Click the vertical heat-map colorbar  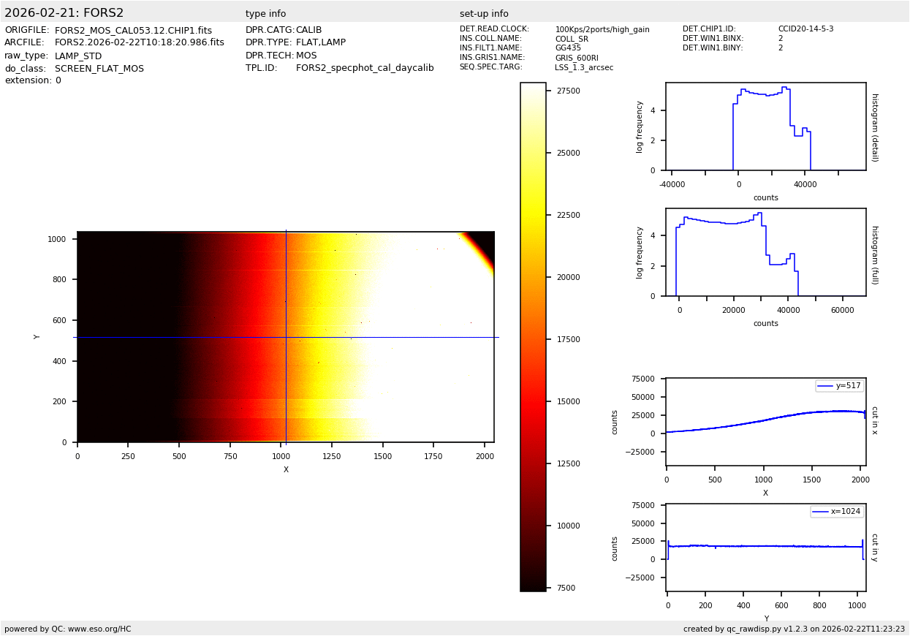(533, 337)
